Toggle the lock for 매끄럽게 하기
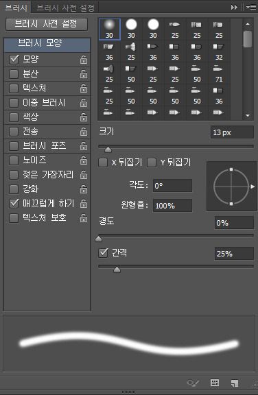This screenshot has width=258, height=395. [x=84, y=203]
